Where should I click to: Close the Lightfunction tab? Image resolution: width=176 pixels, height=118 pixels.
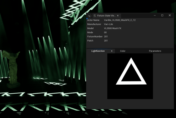pyautogui.click(x=112, y=51)
